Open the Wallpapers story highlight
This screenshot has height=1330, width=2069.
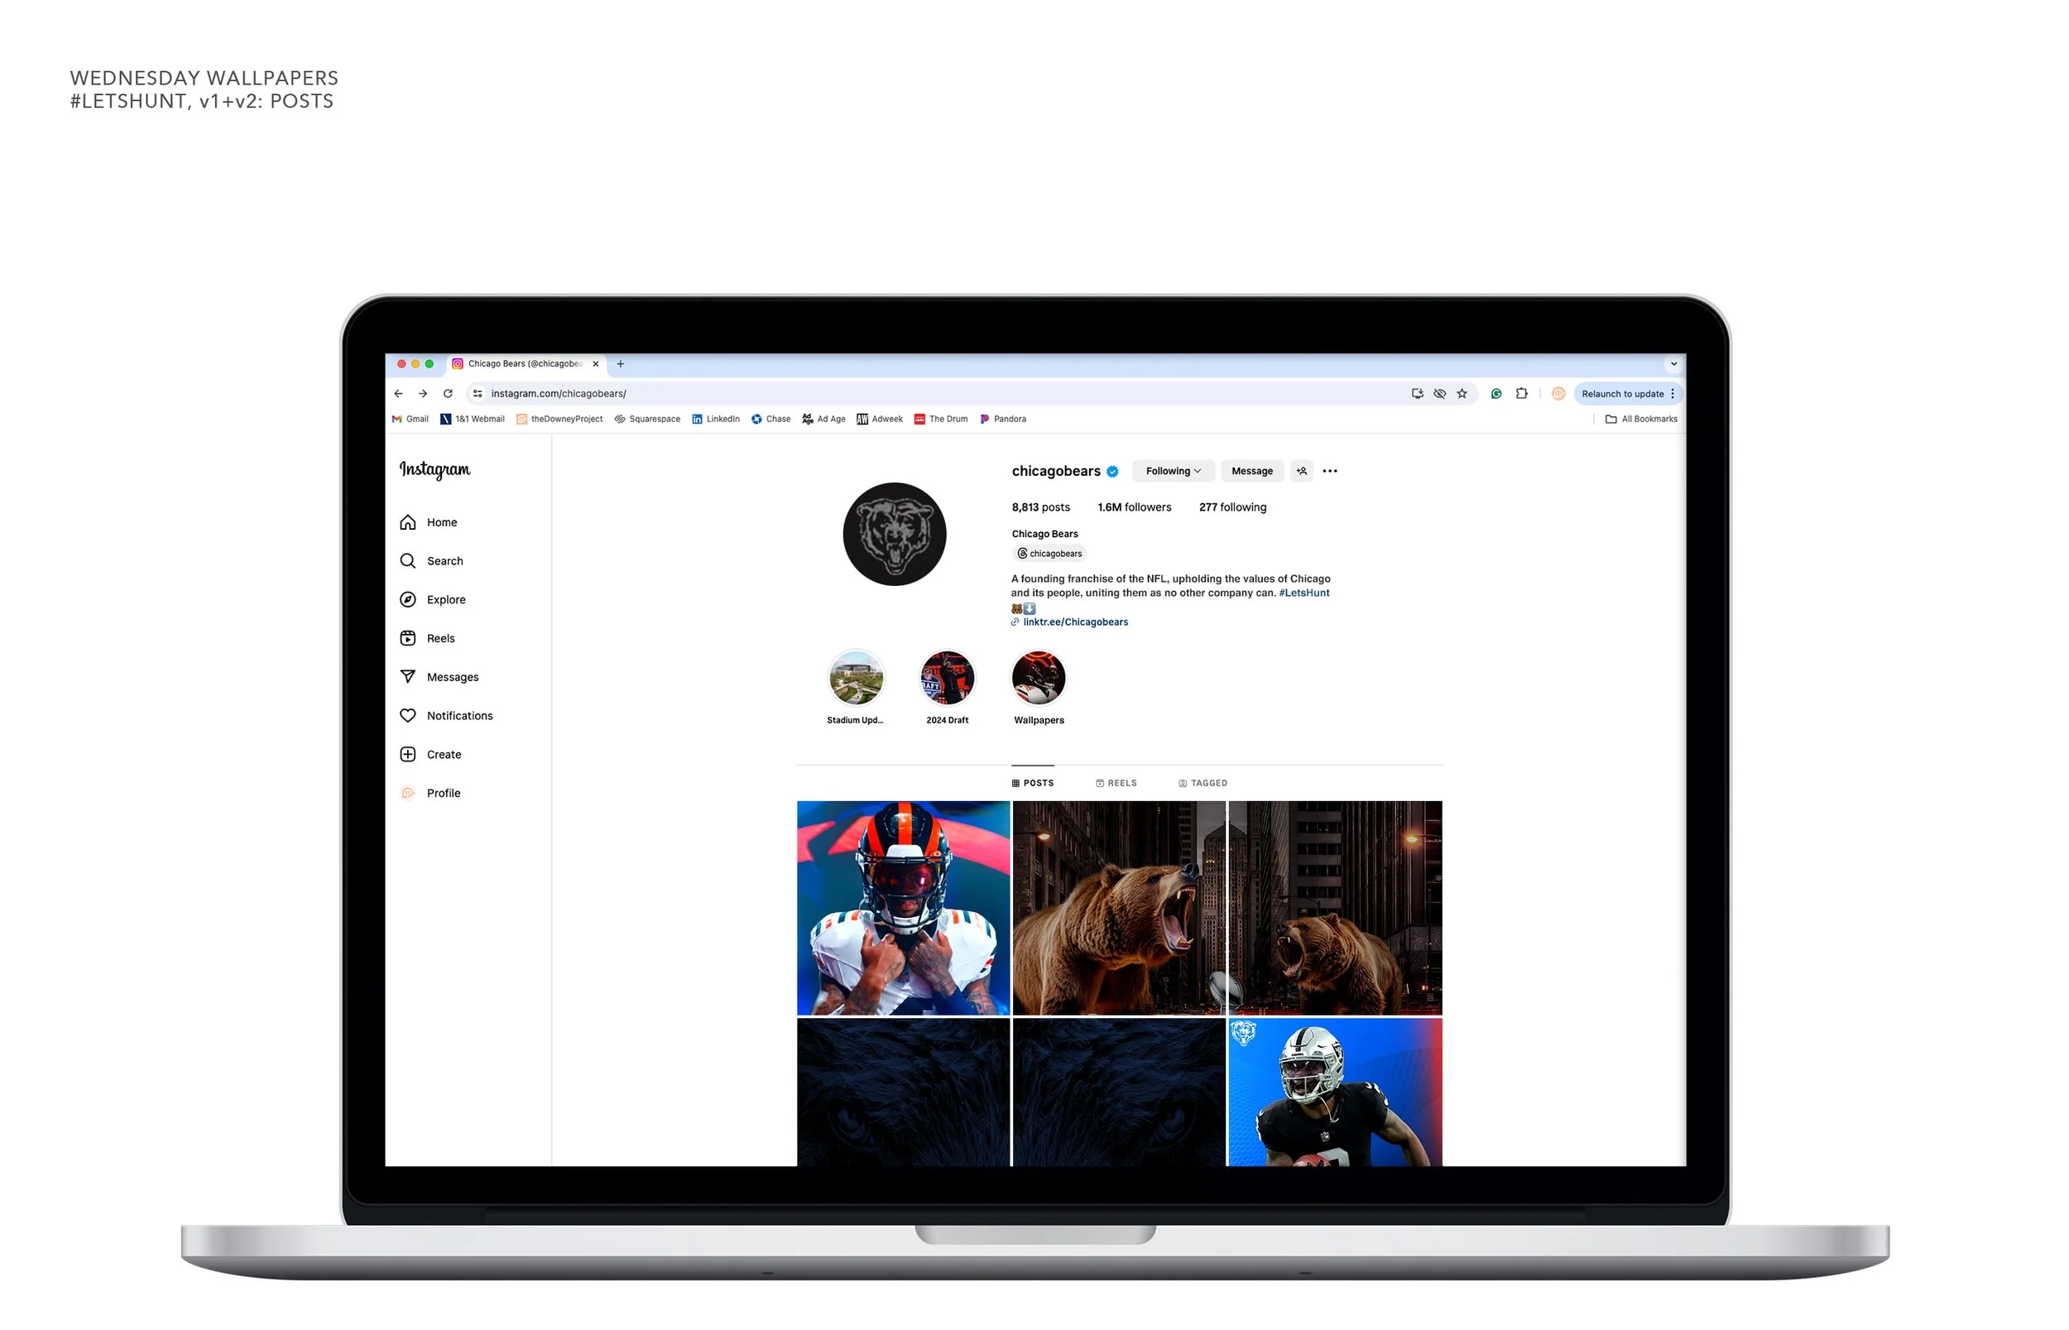1039,689
